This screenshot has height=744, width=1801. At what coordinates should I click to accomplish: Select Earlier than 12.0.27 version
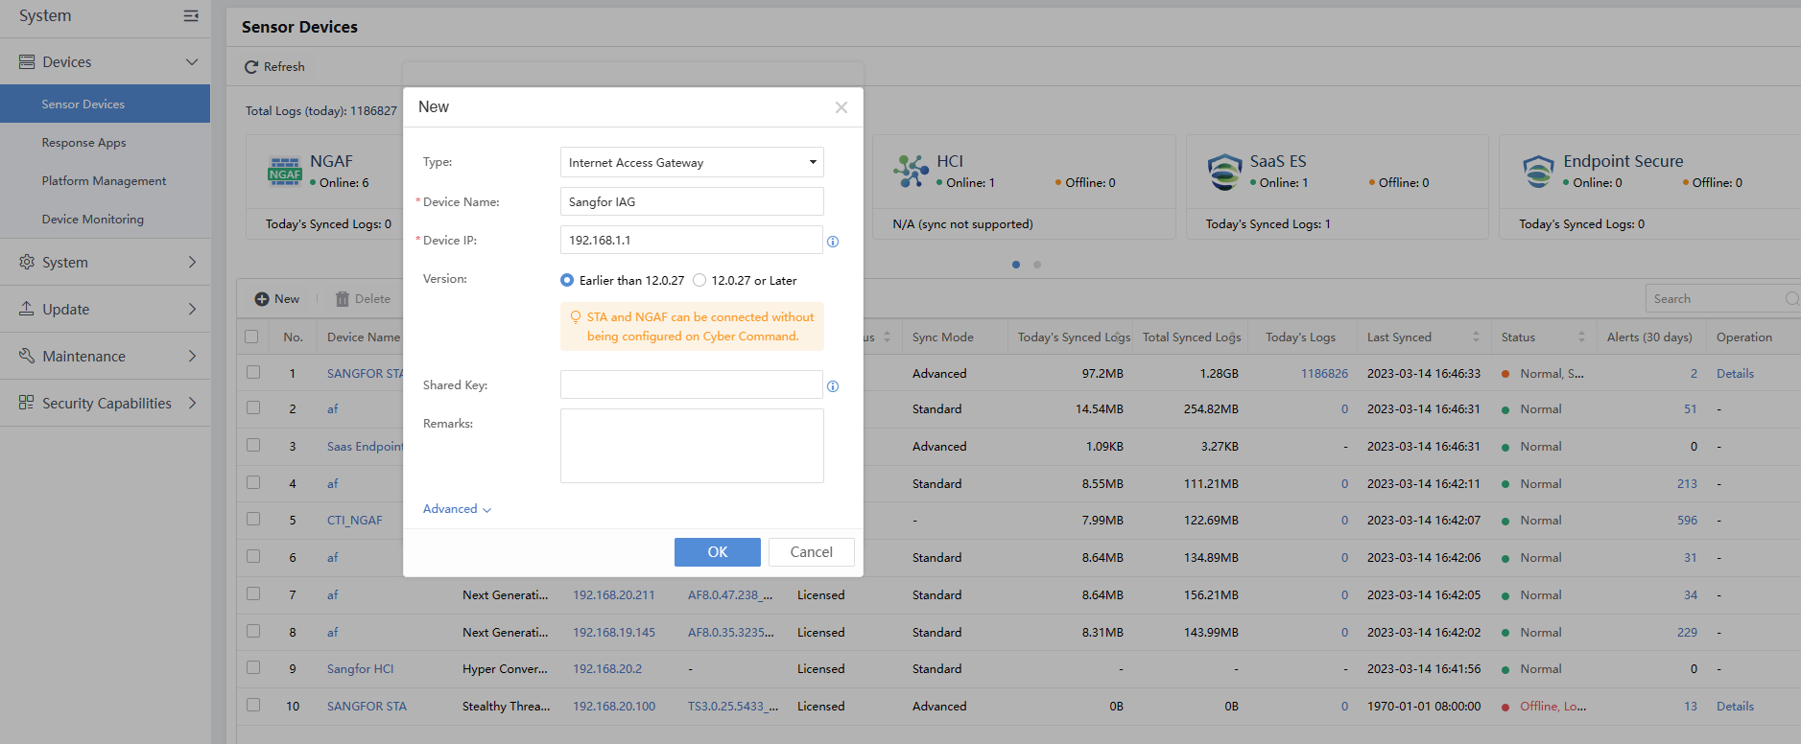click(567, 281)
